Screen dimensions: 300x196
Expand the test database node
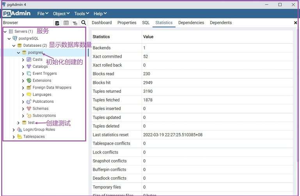[18, 123]
